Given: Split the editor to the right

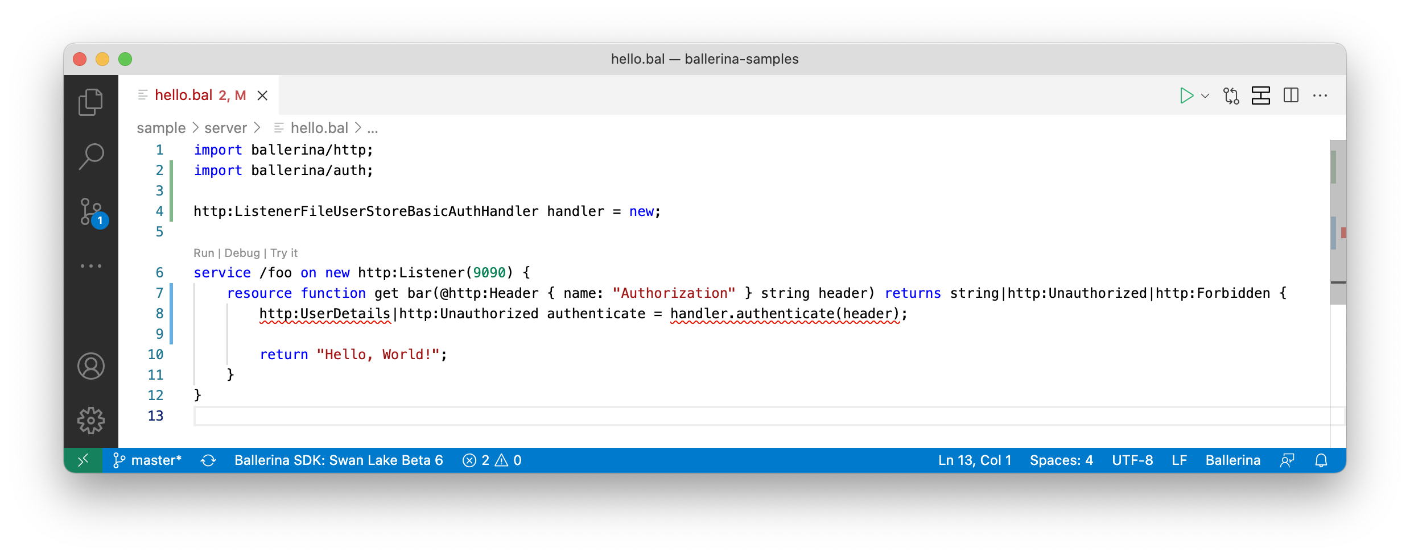Looking at the screenshot, I should 1291,95.
